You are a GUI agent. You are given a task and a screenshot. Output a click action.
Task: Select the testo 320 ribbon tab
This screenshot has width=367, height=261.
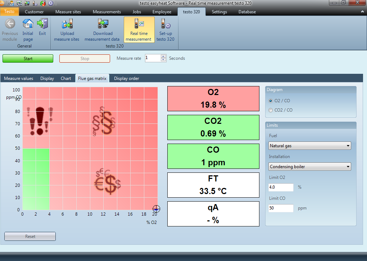[x=191, y=12]
